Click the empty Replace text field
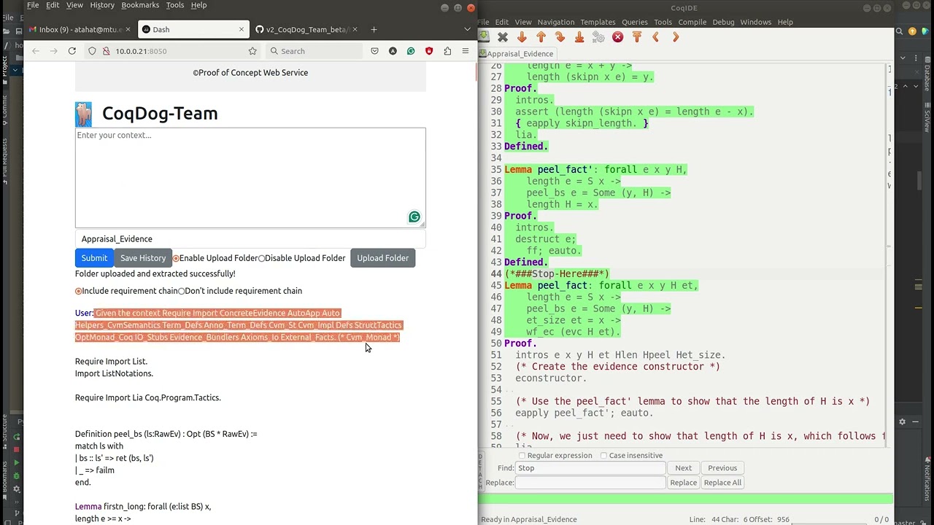The image size is (934, 525). click(x=590, y=483)
